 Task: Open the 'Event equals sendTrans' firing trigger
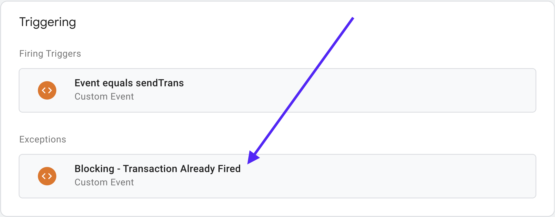click(277, 90)
